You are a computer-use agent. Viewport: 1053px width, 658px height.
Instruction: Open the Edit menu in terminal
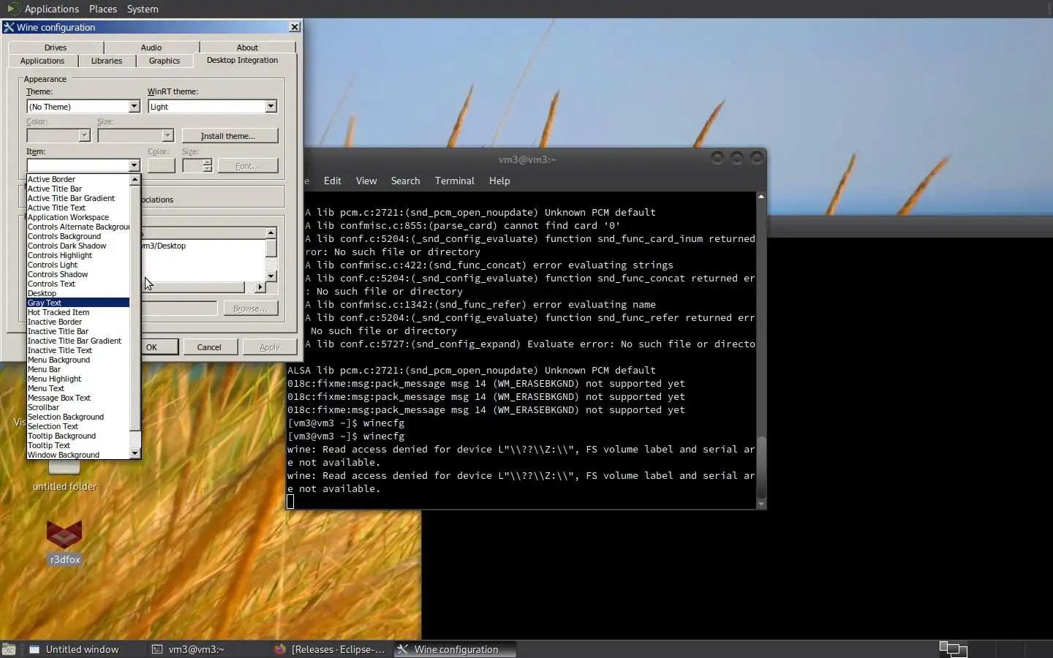click(333, 181)
